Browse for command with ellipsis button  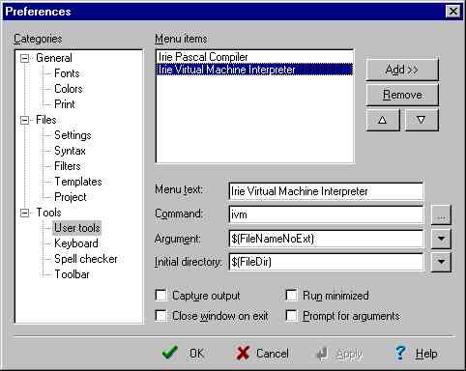pos(441,214)
